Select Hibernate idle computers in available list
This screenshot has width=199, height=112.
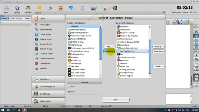[84, 33]
